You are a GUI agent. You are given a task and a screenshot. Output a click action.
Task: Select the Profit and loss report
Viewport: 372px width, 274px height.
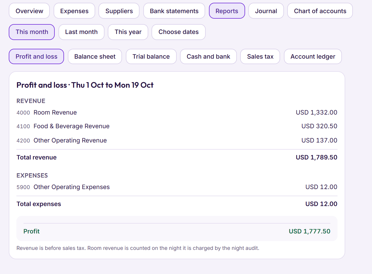click(x=36, y=56)
